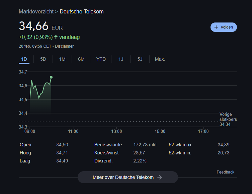The image size is (252, 194).
Task: Open Meer over Deutsche Telekom
Action: click(128, 177)
